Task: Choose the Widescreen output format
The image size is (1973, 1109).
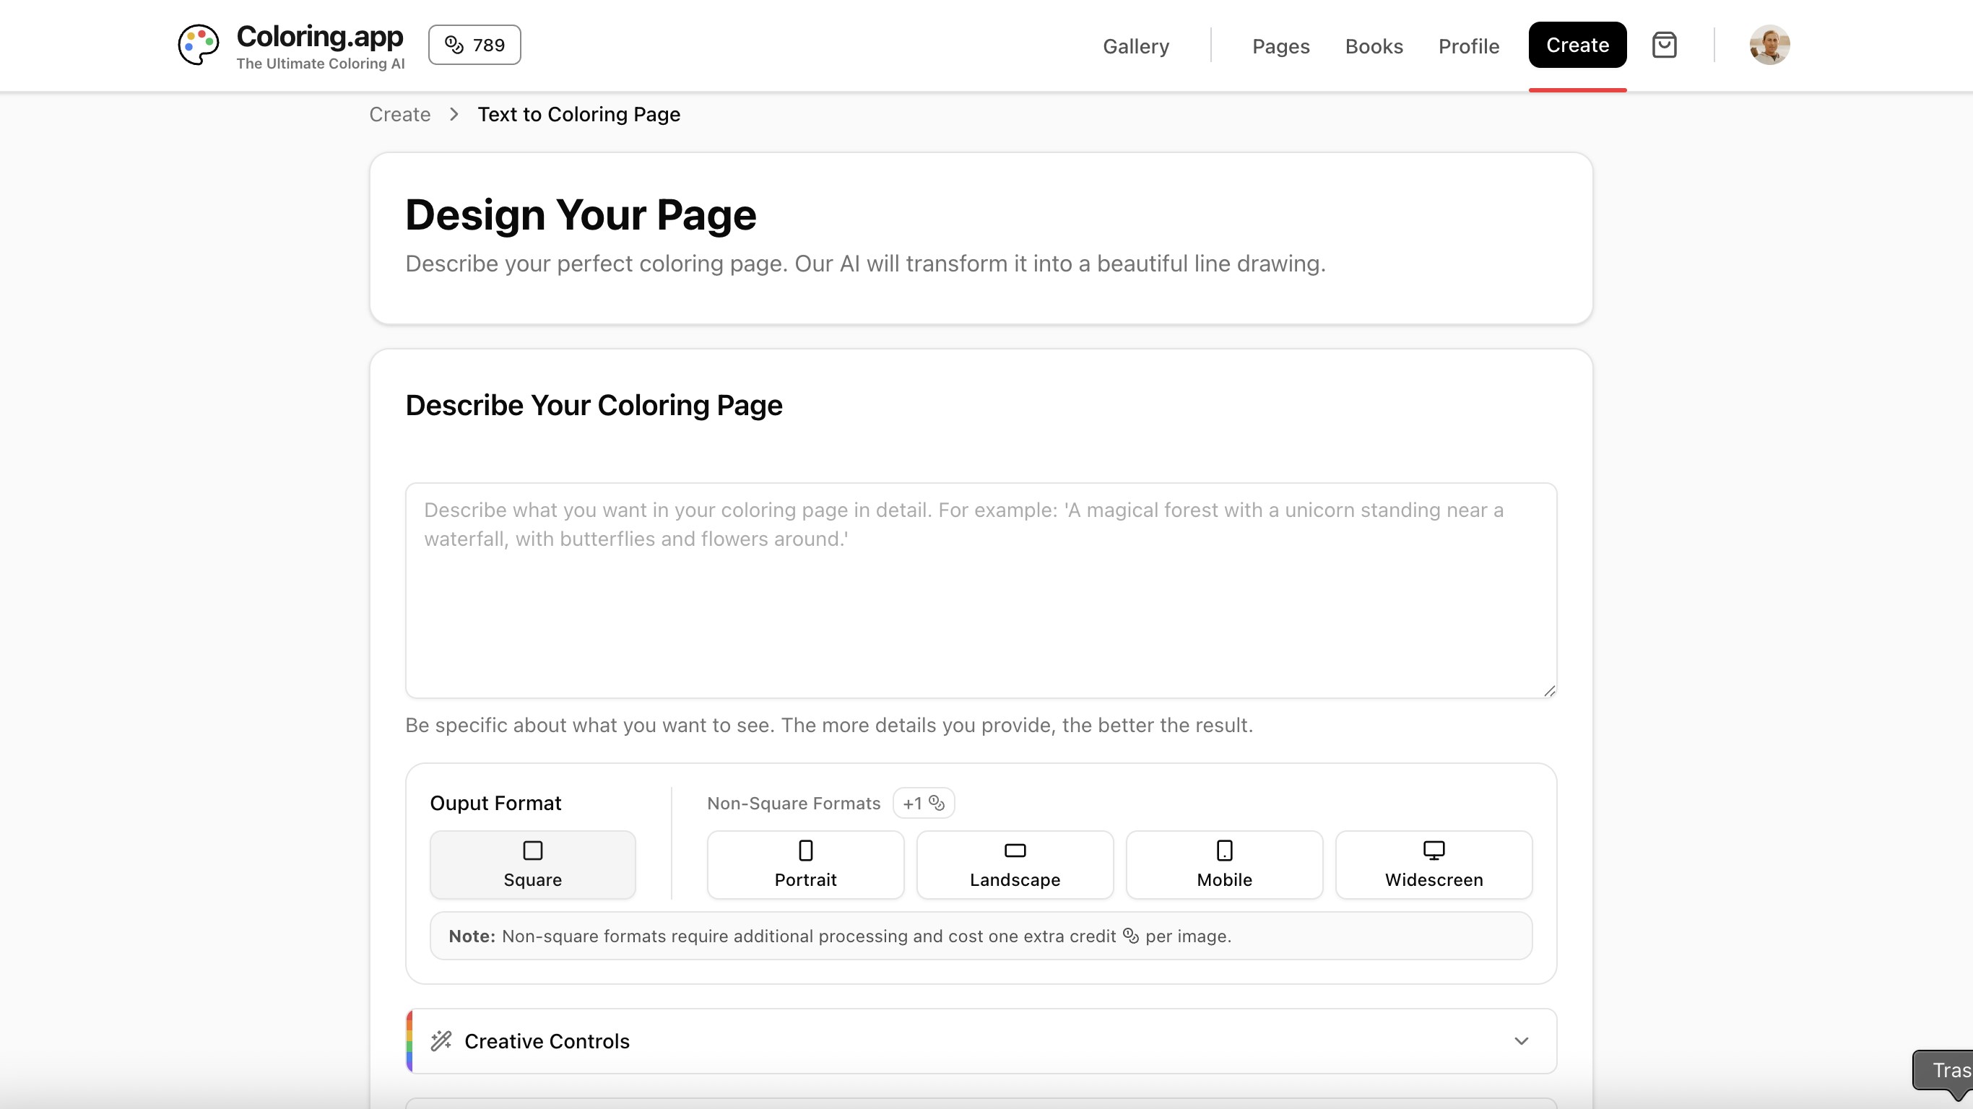Action: click(1433, 865)
